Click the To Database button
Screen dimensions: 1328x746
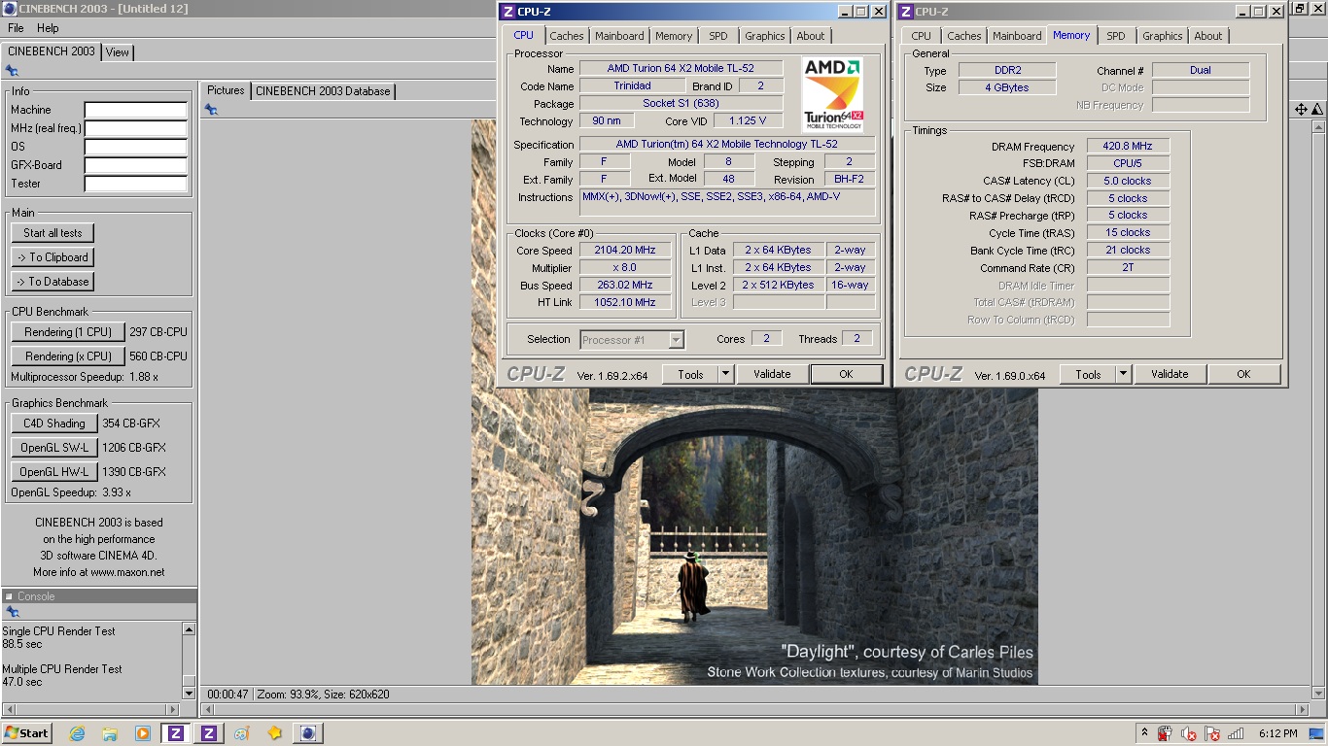pyautogui.click(x=52, y=282)
